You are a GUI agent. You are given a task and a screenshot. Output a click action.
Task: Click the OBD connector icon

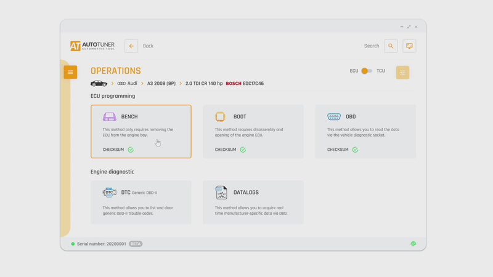tap(334, 117)
